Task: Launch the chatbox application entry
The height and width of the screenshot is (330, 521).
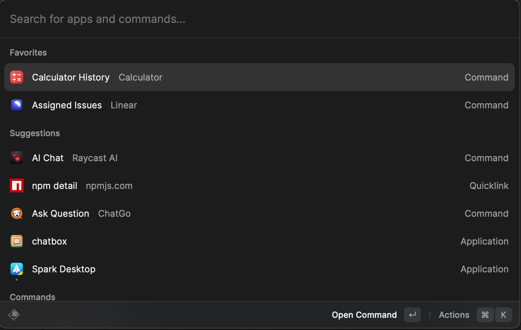Action: [259, 241]
